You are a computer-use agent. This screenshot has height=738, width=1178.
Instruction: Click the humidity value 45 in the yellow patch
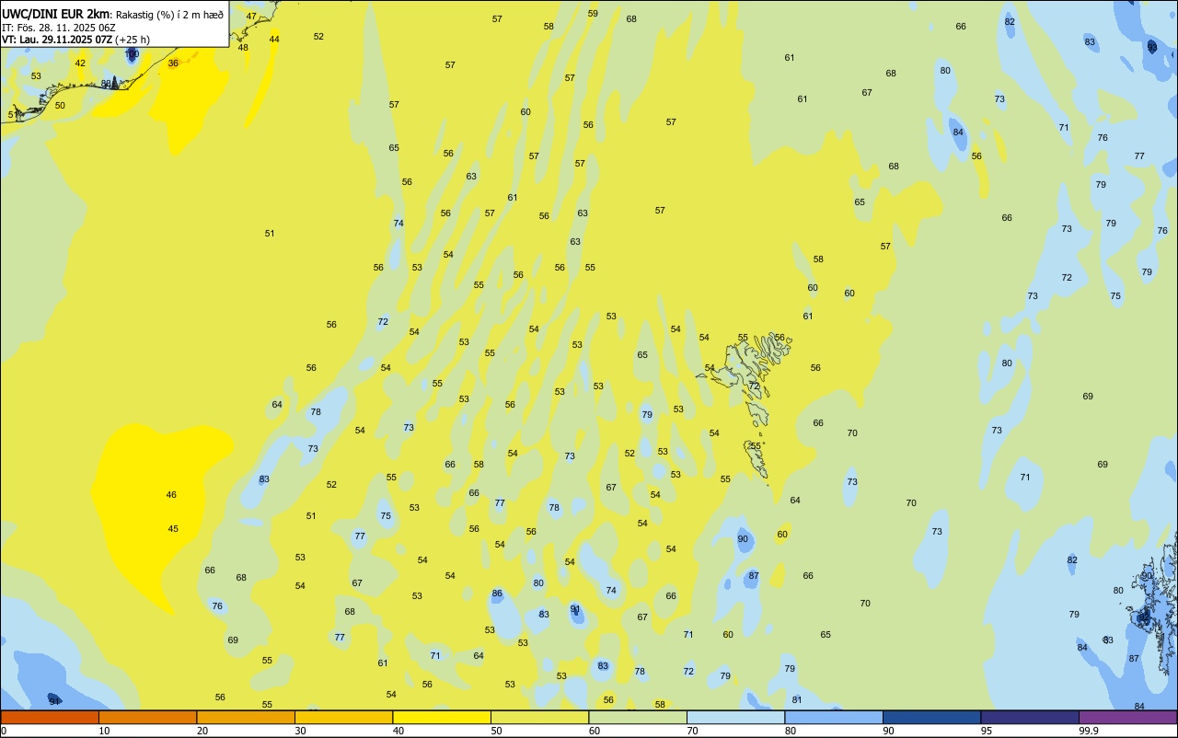(x=173, y=529)
